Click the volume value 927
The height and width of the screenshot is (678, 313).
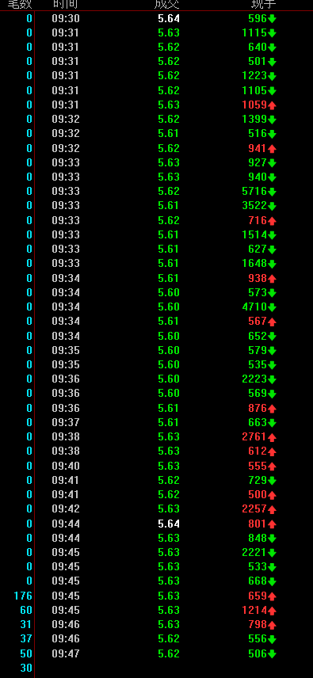pyautogui.click(x=258, y=162)
